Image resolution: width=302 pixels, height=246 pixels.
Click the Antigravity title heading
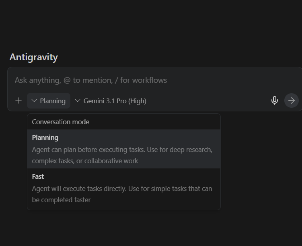(x=34, y=57)
